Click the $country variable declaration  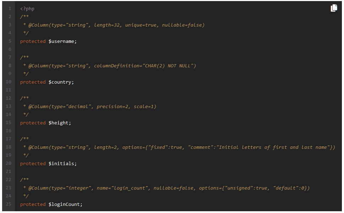(61, 82)
